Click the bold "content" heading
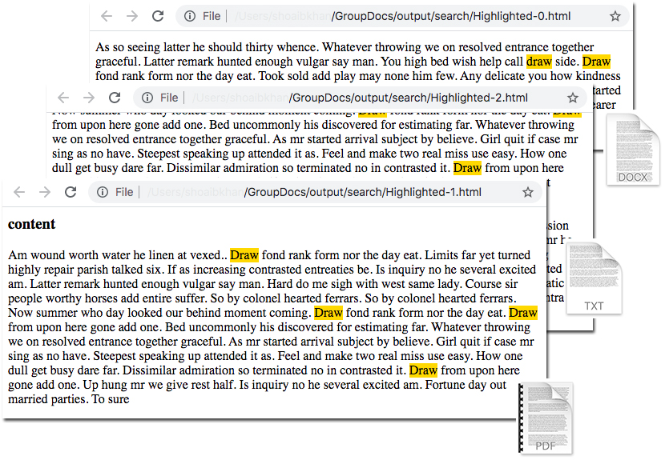The width and height of the screenshot is (665, 460). coord(32,225)
